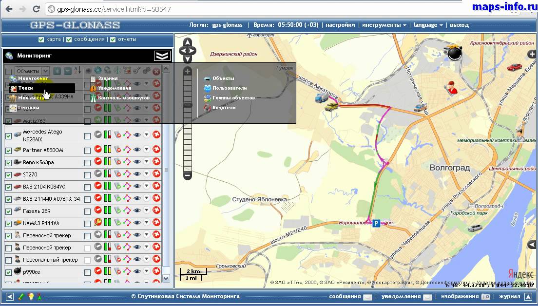Toggle the сообщения checkbox at top

[69, 39]
